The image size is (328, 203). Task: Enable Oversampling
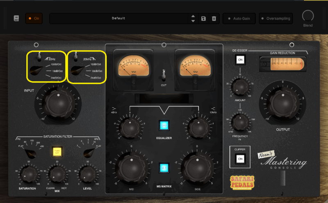276,18
